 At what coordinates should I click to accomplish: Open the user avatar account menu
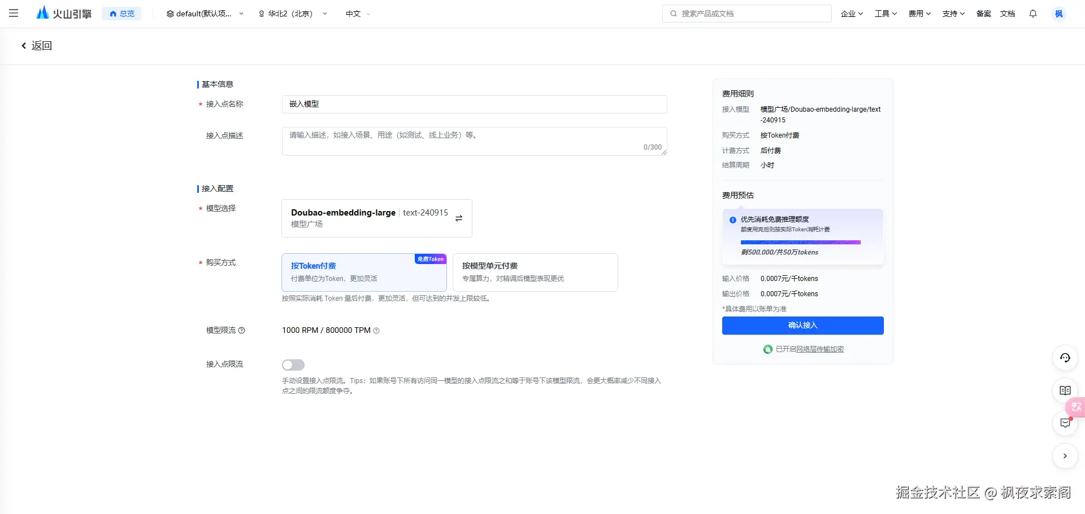pos(1059,14)
